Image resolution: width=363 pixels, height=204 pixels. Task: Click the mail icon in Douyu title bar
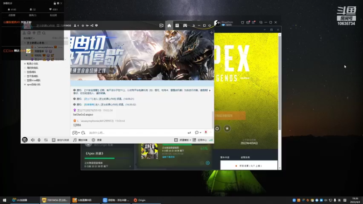248,22
